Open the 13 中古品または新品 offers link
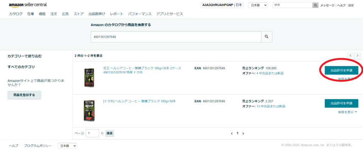This screenshot has height=158, width=363. (271, 106)
